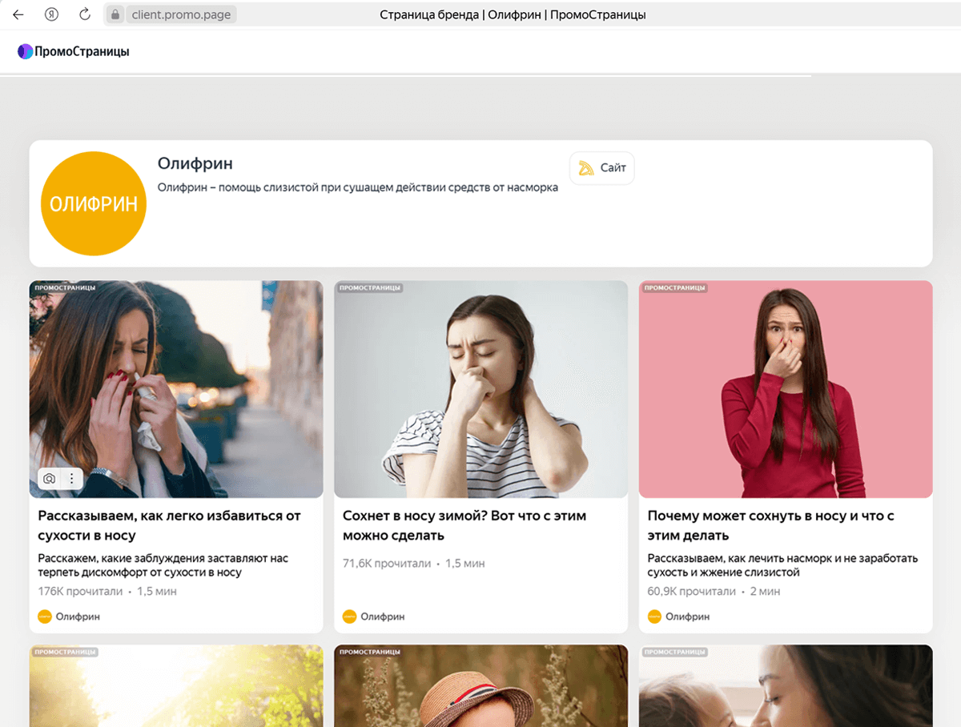Image resolution: width=961 pixels, height=727 pixels.
Task: Reload the page with the refresh icon
Action: tap(85, 14)
